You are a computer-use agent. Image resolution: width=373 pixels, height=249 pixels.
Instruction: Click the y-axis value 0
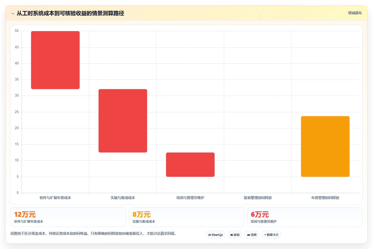pos(18,193)
